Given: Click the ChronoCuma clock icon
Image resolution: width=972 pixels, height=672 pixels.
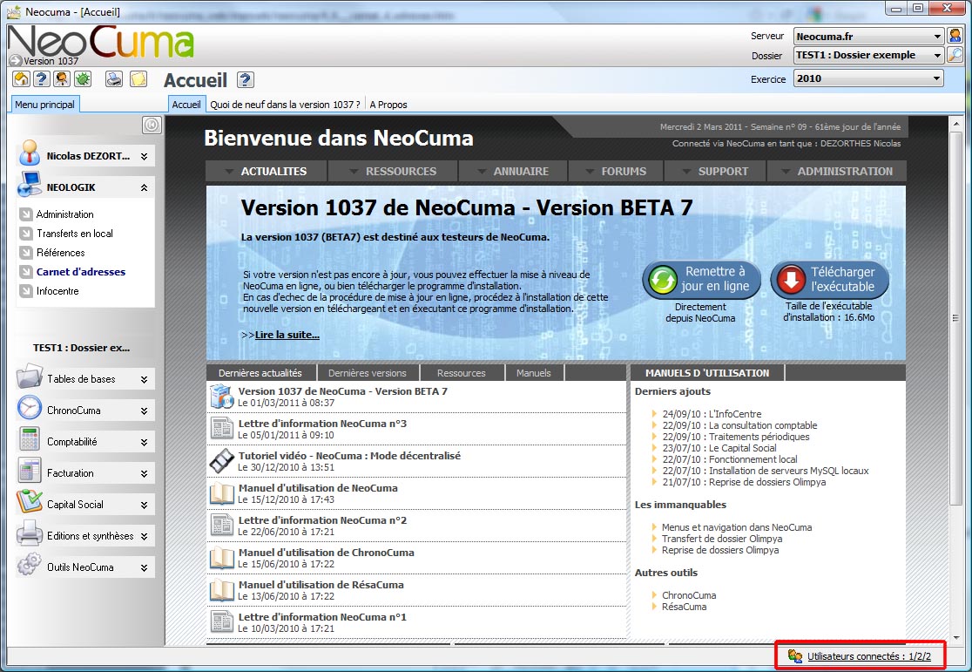Looking at the screenshot, I should [x=29, y=408].
